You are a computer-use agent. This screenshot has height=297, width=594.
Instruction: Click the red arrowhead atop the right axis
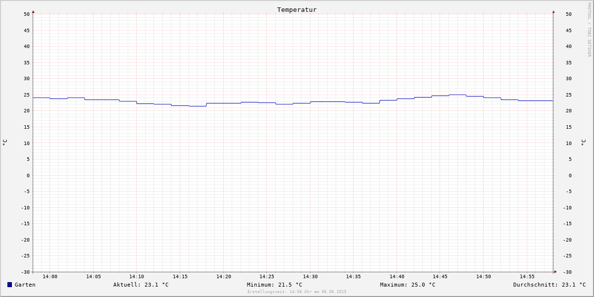553,11
